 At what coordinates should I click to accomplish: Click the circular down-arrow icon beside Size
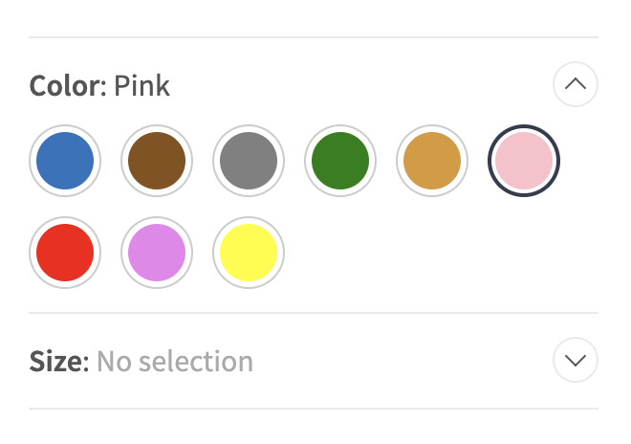pos(576,361)
